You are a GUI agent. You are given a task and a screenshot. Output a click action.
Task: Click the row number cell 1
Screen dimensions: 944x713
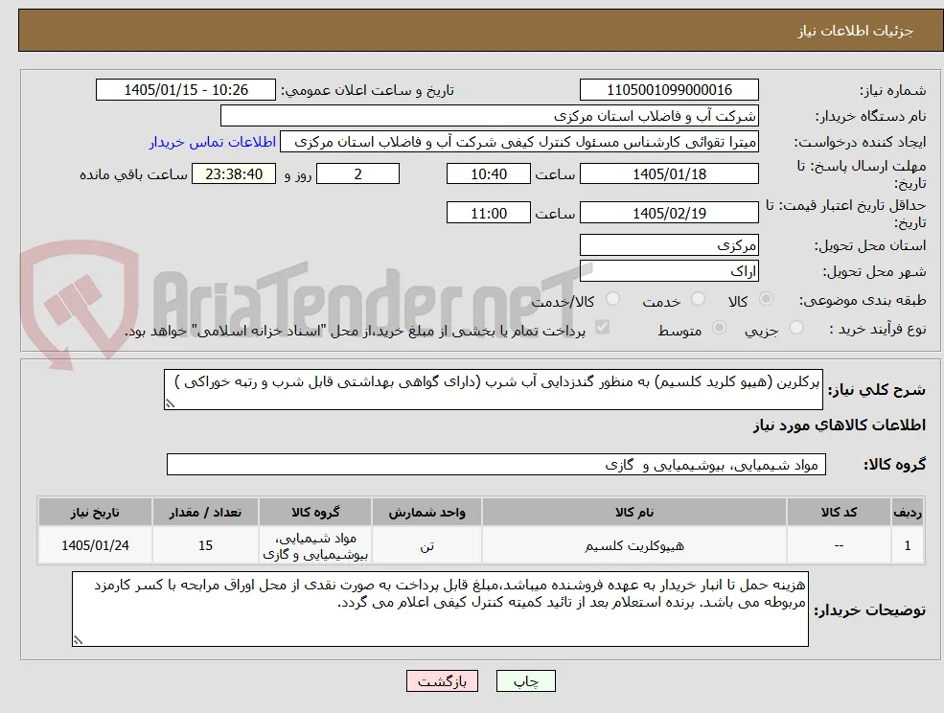[x=908, y=545]
